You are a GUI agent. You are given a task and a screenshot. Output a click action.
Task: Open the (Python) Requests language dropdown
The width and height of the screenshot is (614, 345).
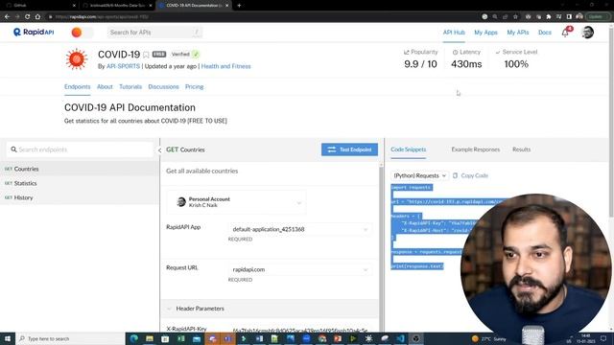point(420,175)
